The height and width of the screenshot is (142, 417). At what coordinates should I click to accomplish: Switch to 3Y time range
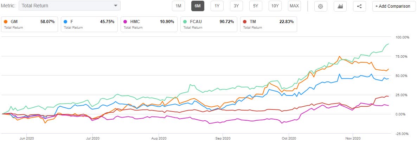coord(236,6)
